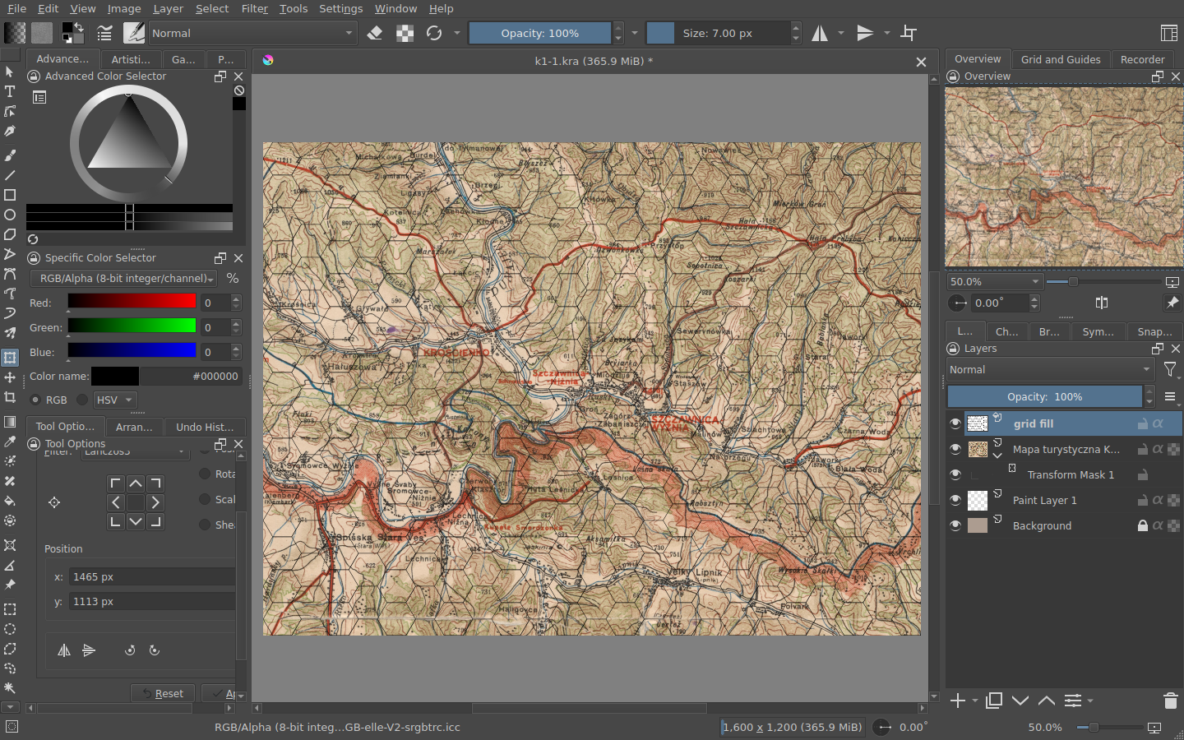
Task: Open the brush preset chooser icon
Action: click(x=134, y=33)
